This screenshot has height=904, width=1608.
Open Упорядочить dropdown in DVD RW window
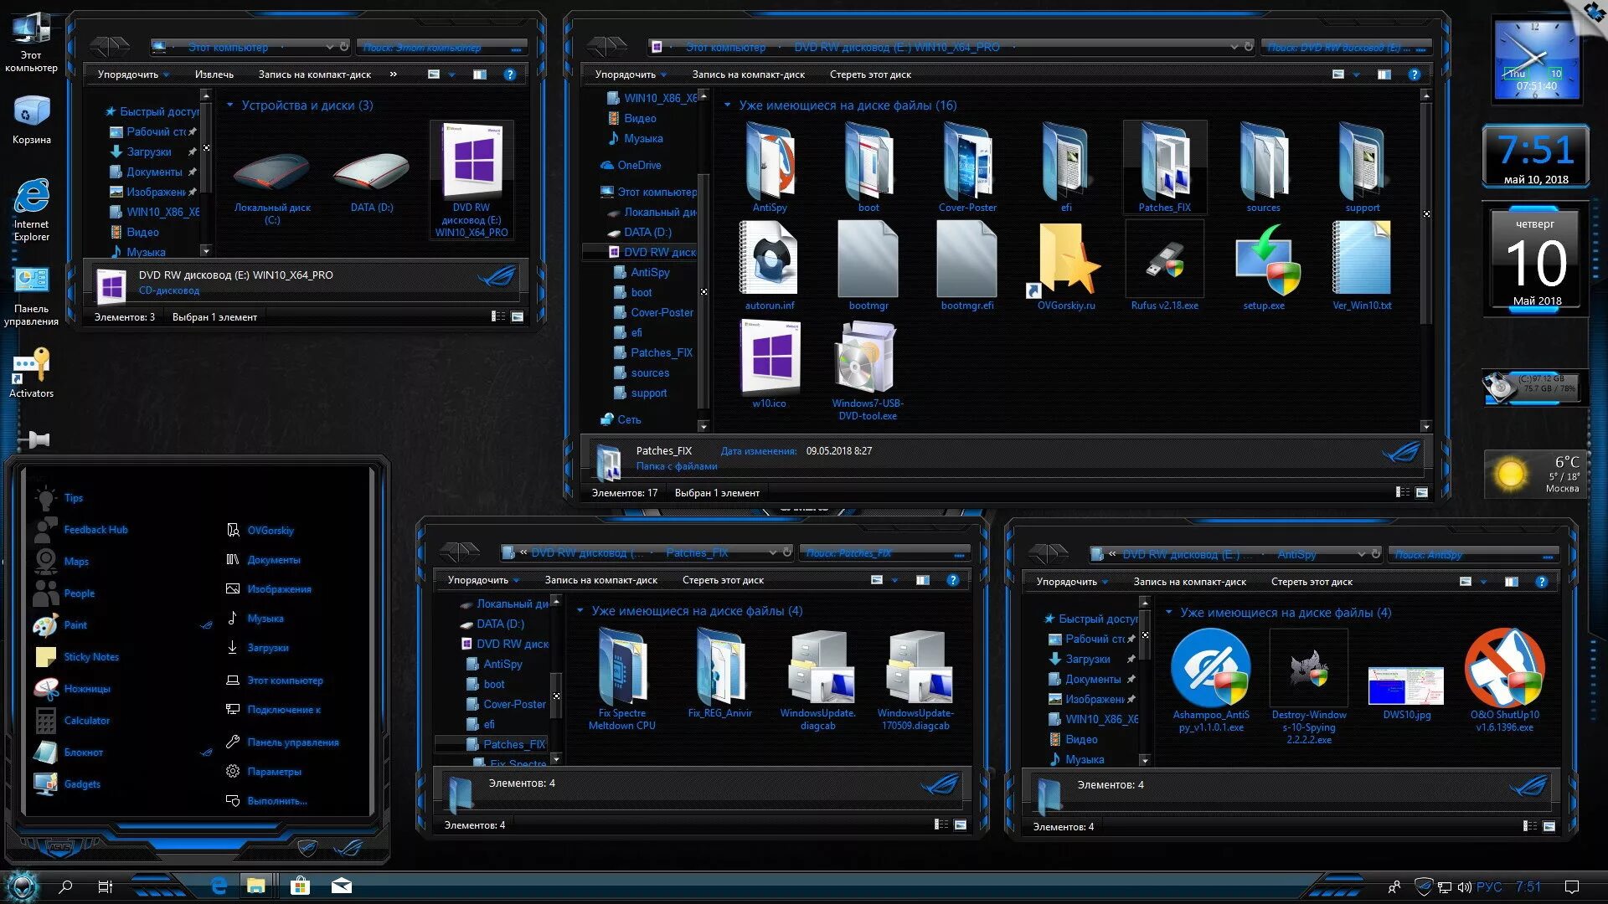[631, 74]
